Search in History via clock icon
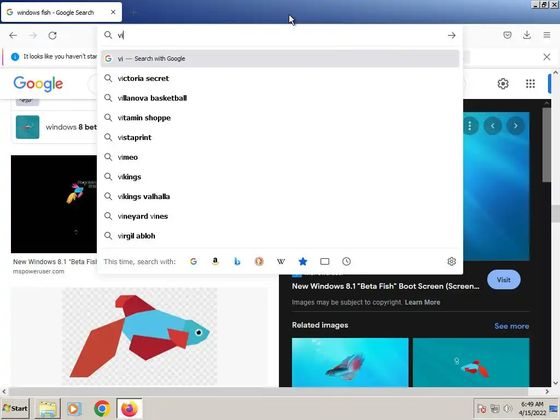Image resolution: width=560 pixels, height=420 pixels. [x=346, y=261]
